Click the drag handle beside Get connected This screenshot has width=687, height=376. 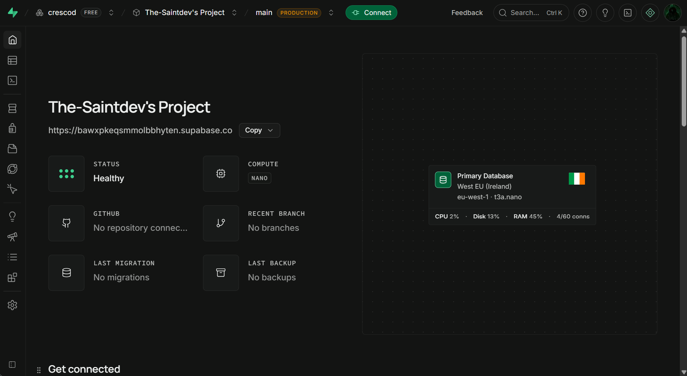pyautogui.click(x=39, y=370)
